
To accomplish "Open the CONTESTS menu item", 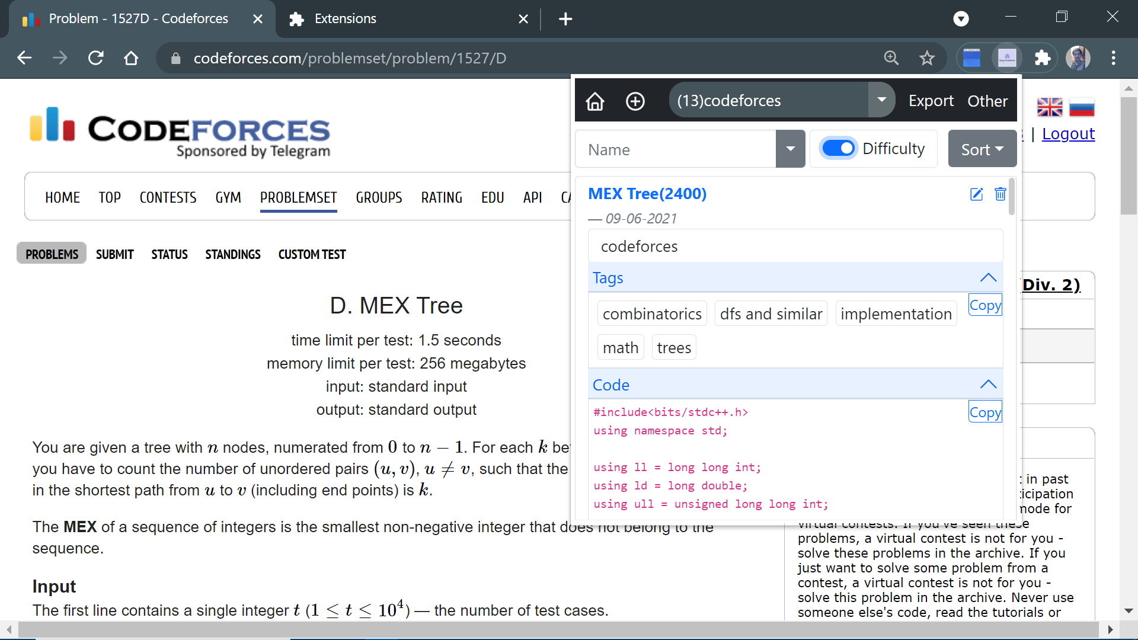I will [168, 197].
